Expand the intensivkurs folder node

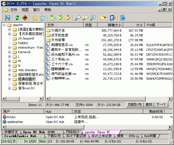click(x=9, y=47)
